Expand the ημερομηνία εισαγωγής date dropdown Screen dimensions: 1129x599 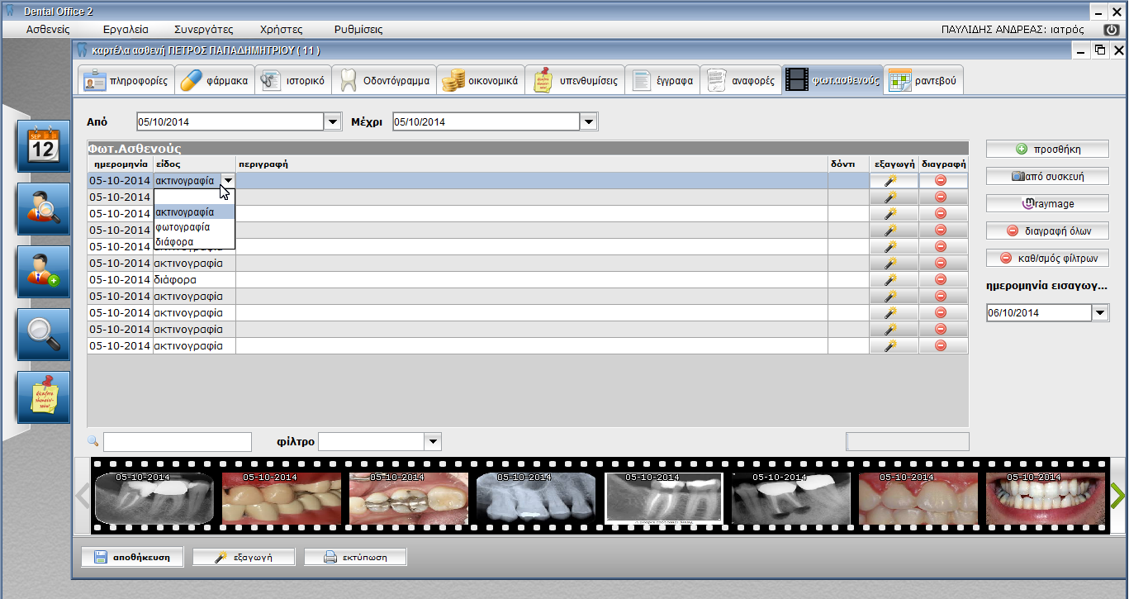click(x=1100, y=313)
